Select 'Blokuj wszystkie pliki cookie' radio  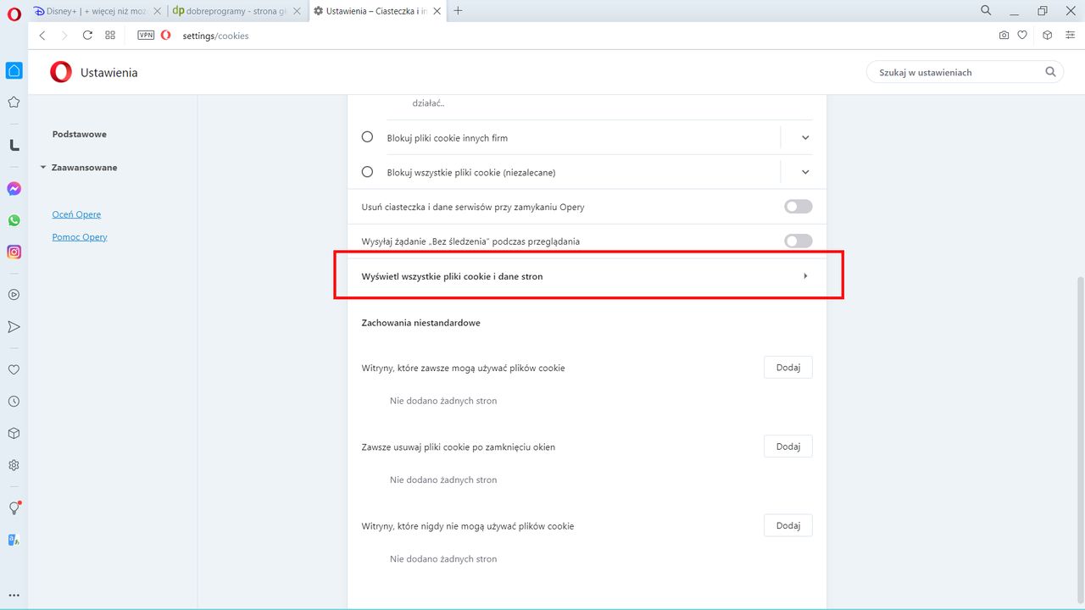pyautogui.click(x=367, y=171)
